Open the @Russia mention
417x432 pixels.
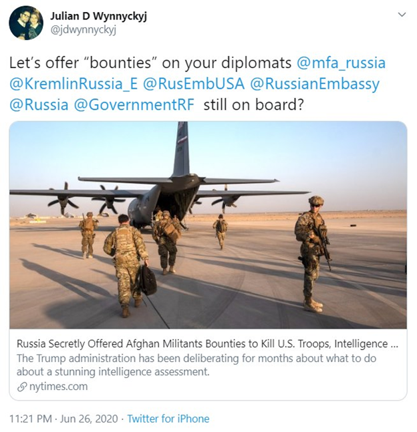click(x=39, y=105)
